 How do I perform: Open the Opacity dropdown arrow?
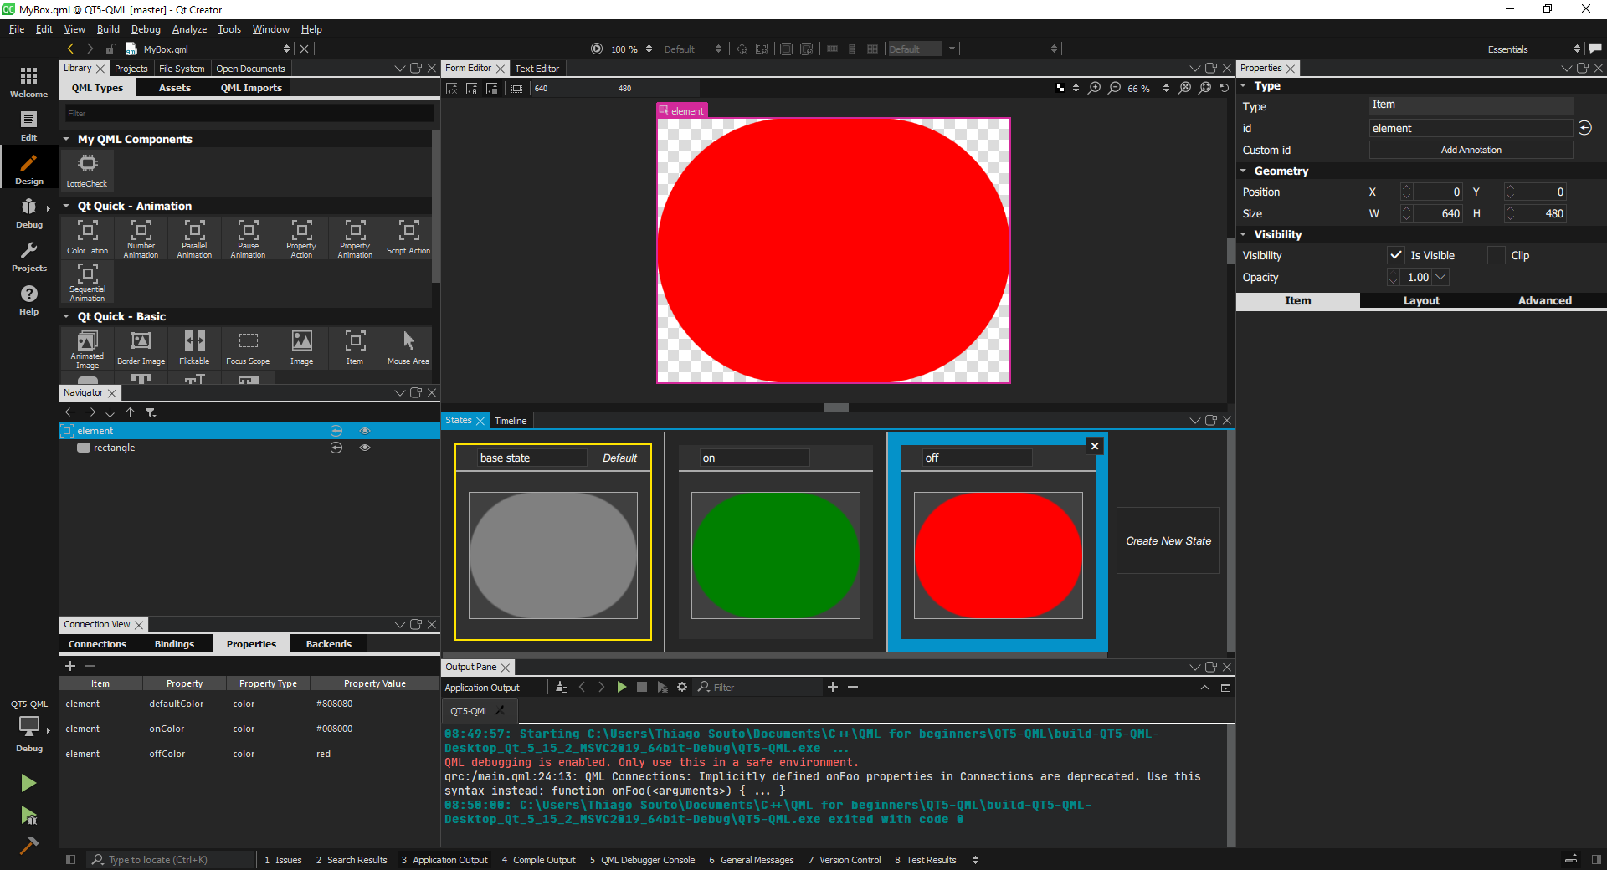1440,277
